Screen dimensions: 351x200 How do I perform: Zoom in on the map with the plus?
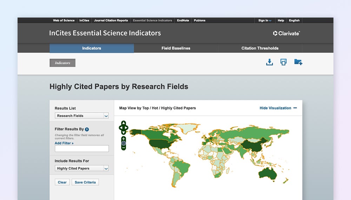pyautogui.click(x=124, y=139)
